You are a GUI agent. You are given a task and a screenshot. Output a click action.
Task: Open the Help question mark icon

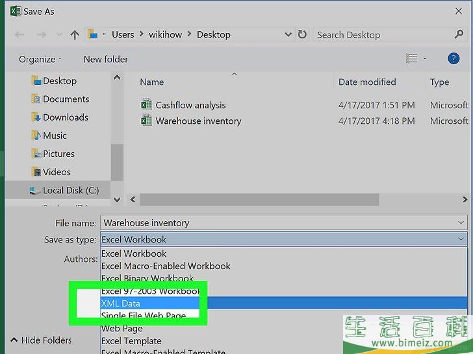tap(454, 59)
